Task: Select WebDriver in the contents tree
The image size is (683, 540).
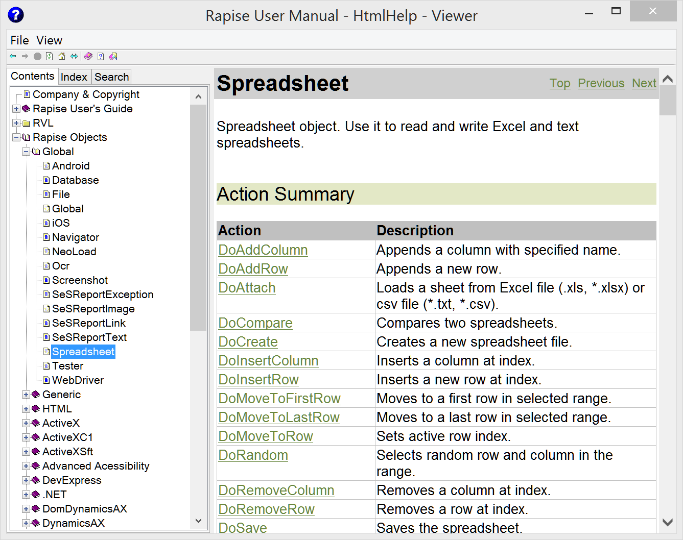Action: (x=78, y=380)
